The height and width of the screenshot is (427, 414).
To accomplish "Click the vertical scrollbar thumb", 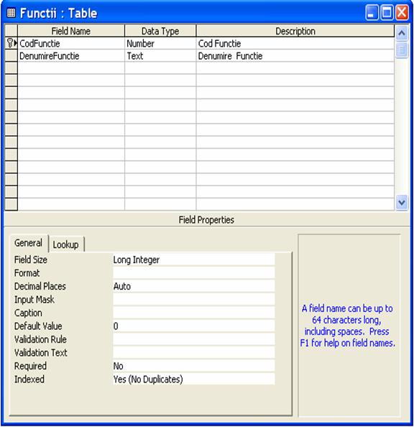I will tap(402, 50).
